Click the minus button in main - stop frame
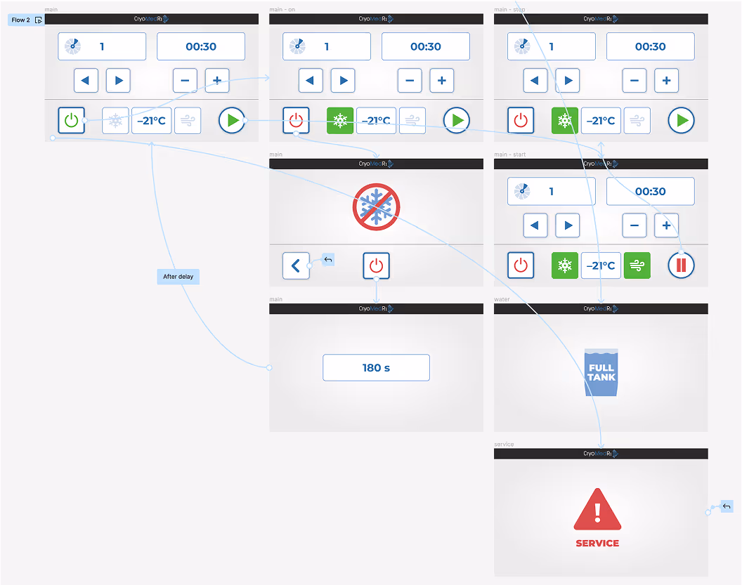Screen dimensions: 742x585 634,80
